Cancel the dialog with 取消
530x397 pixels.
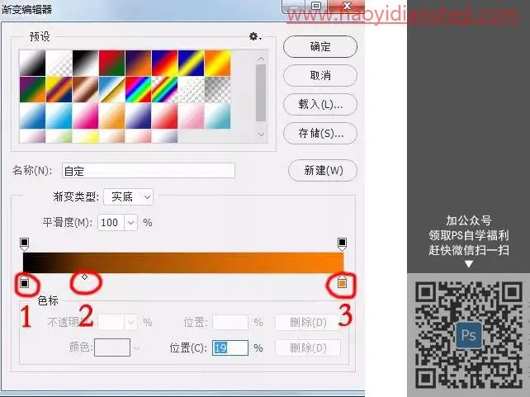pyautogui.click(x=320, y=75)
